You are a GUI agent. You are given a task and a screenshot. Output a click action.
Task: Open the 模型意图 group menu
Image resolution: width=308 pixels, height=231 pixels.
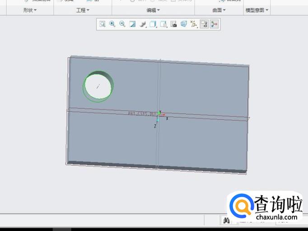coord(257,10)
